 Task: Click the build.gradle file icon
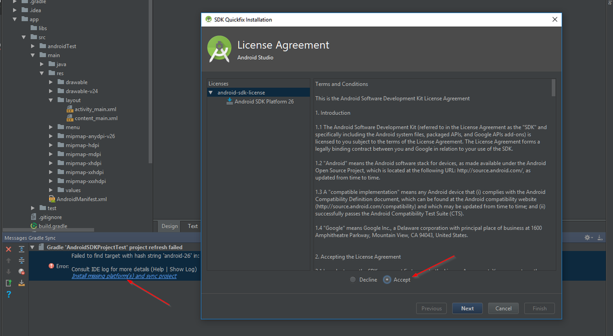[34, 226]
